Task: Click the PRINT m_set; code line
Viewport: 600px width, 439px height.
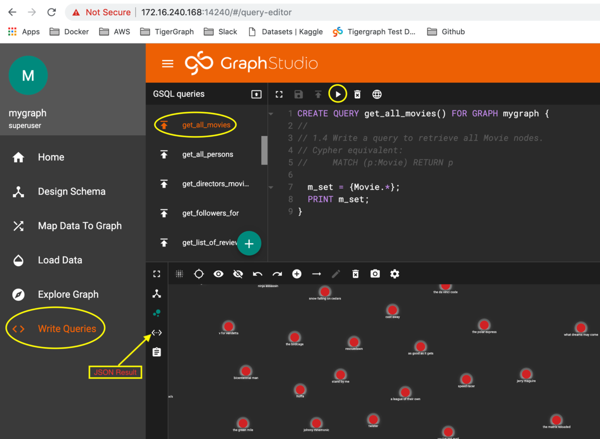Action: point(338,199)
